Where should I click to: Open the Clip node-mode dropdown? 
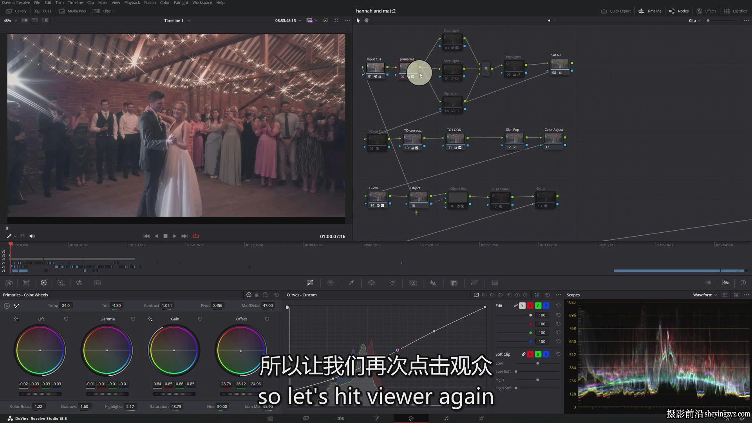coord(695,20)
